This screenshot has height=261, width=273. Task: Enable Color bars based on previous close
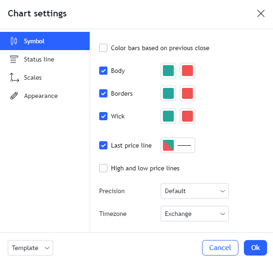pyautogui.click(x=103, y=48)
